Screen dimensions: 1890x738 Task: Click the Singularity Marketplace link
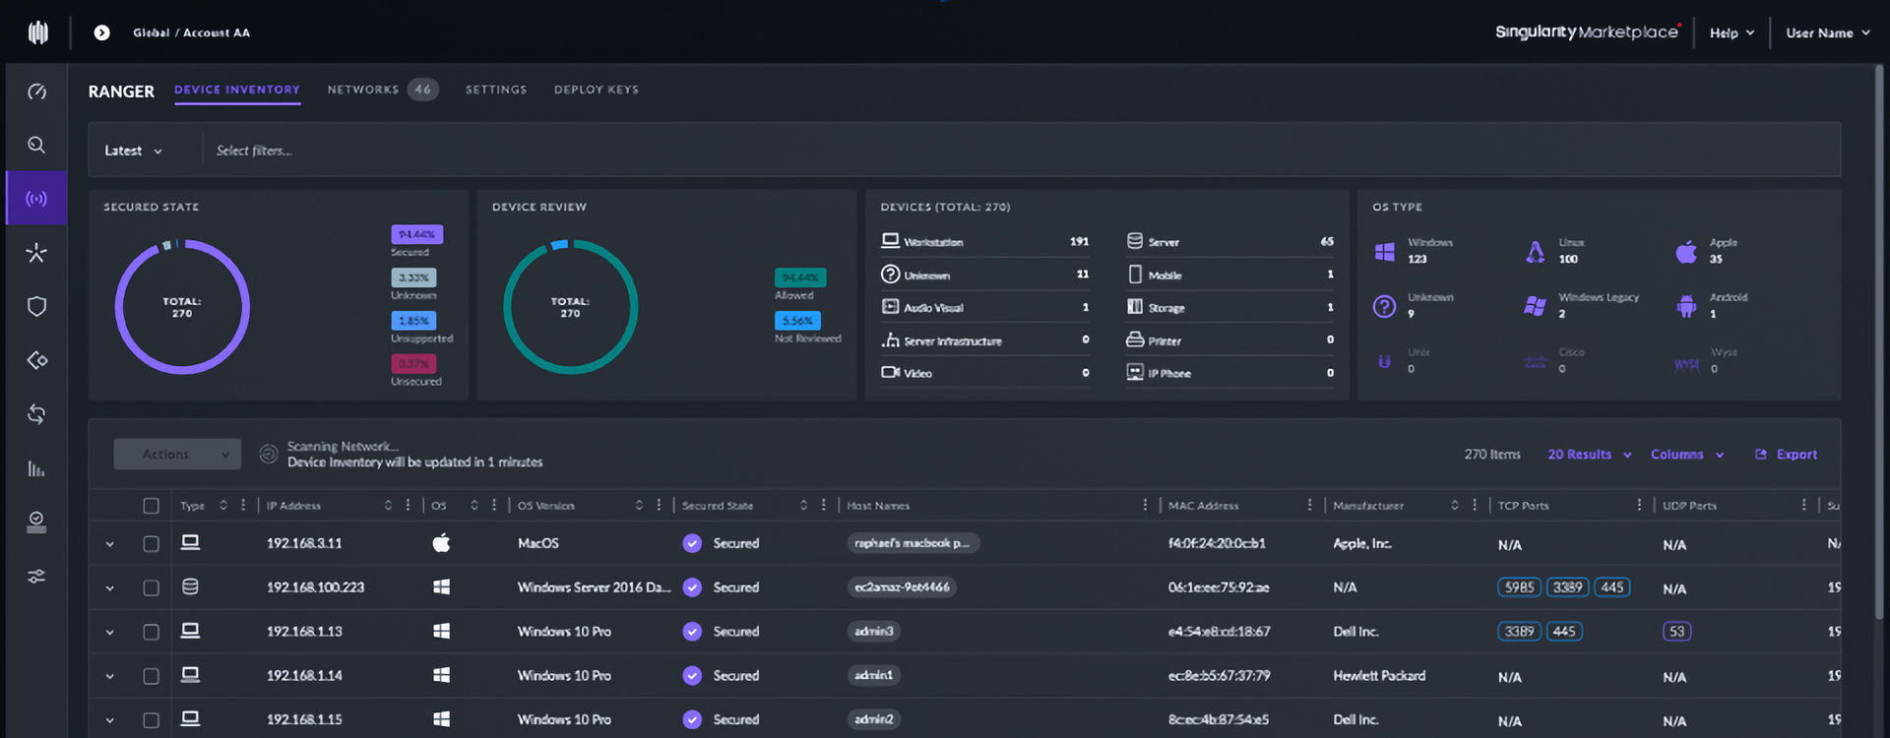tap(1586, 32)
